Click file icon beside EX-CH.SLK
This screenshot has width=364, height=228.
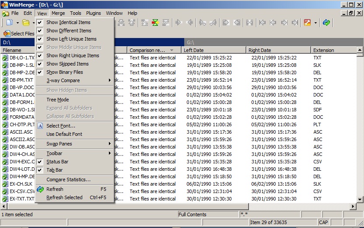[x=5, y=184]
